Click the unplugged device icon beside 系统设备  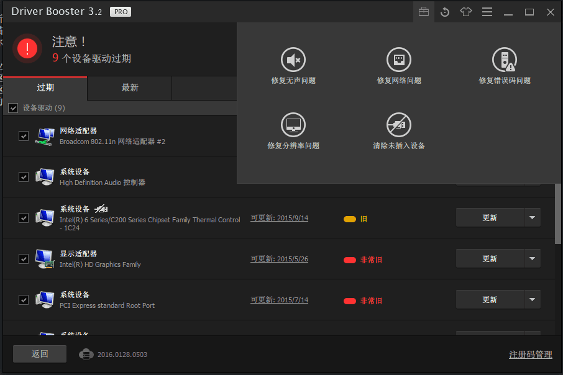pos(101,209)
